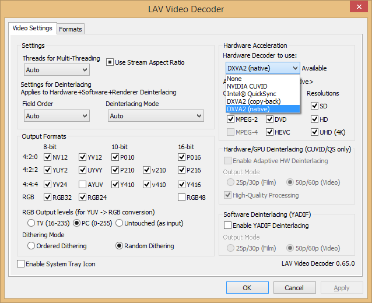The image size is (372, 303).
Task: Choose DXVA2 (copy-back) option
Action: 263,101
